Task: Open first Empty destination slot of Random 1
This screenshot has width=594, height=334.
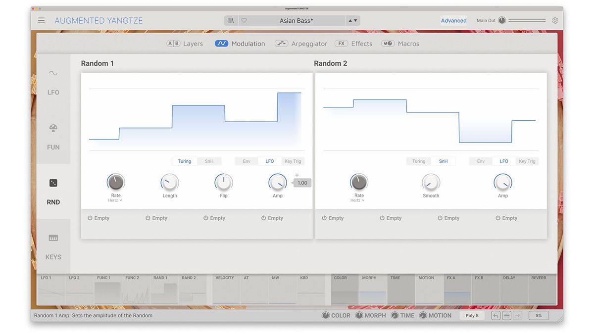Action: (x=99, y=218)
